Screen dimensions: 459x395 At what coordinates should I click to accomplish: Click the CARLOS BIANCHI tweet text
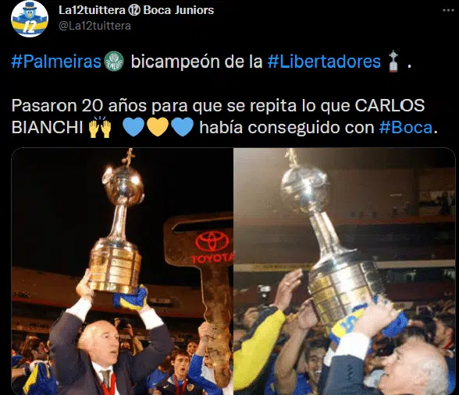click(218, 116)
